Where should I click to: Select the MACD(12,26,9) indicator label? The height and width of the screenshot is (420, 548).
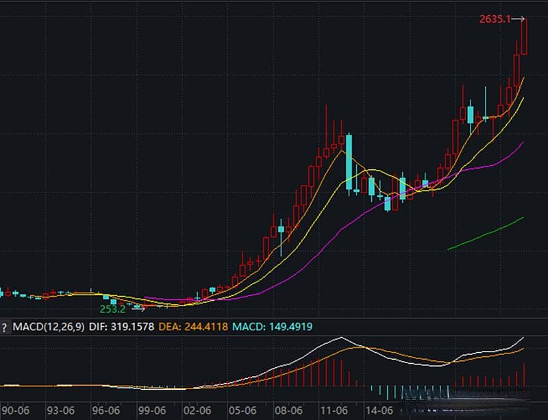49,327
